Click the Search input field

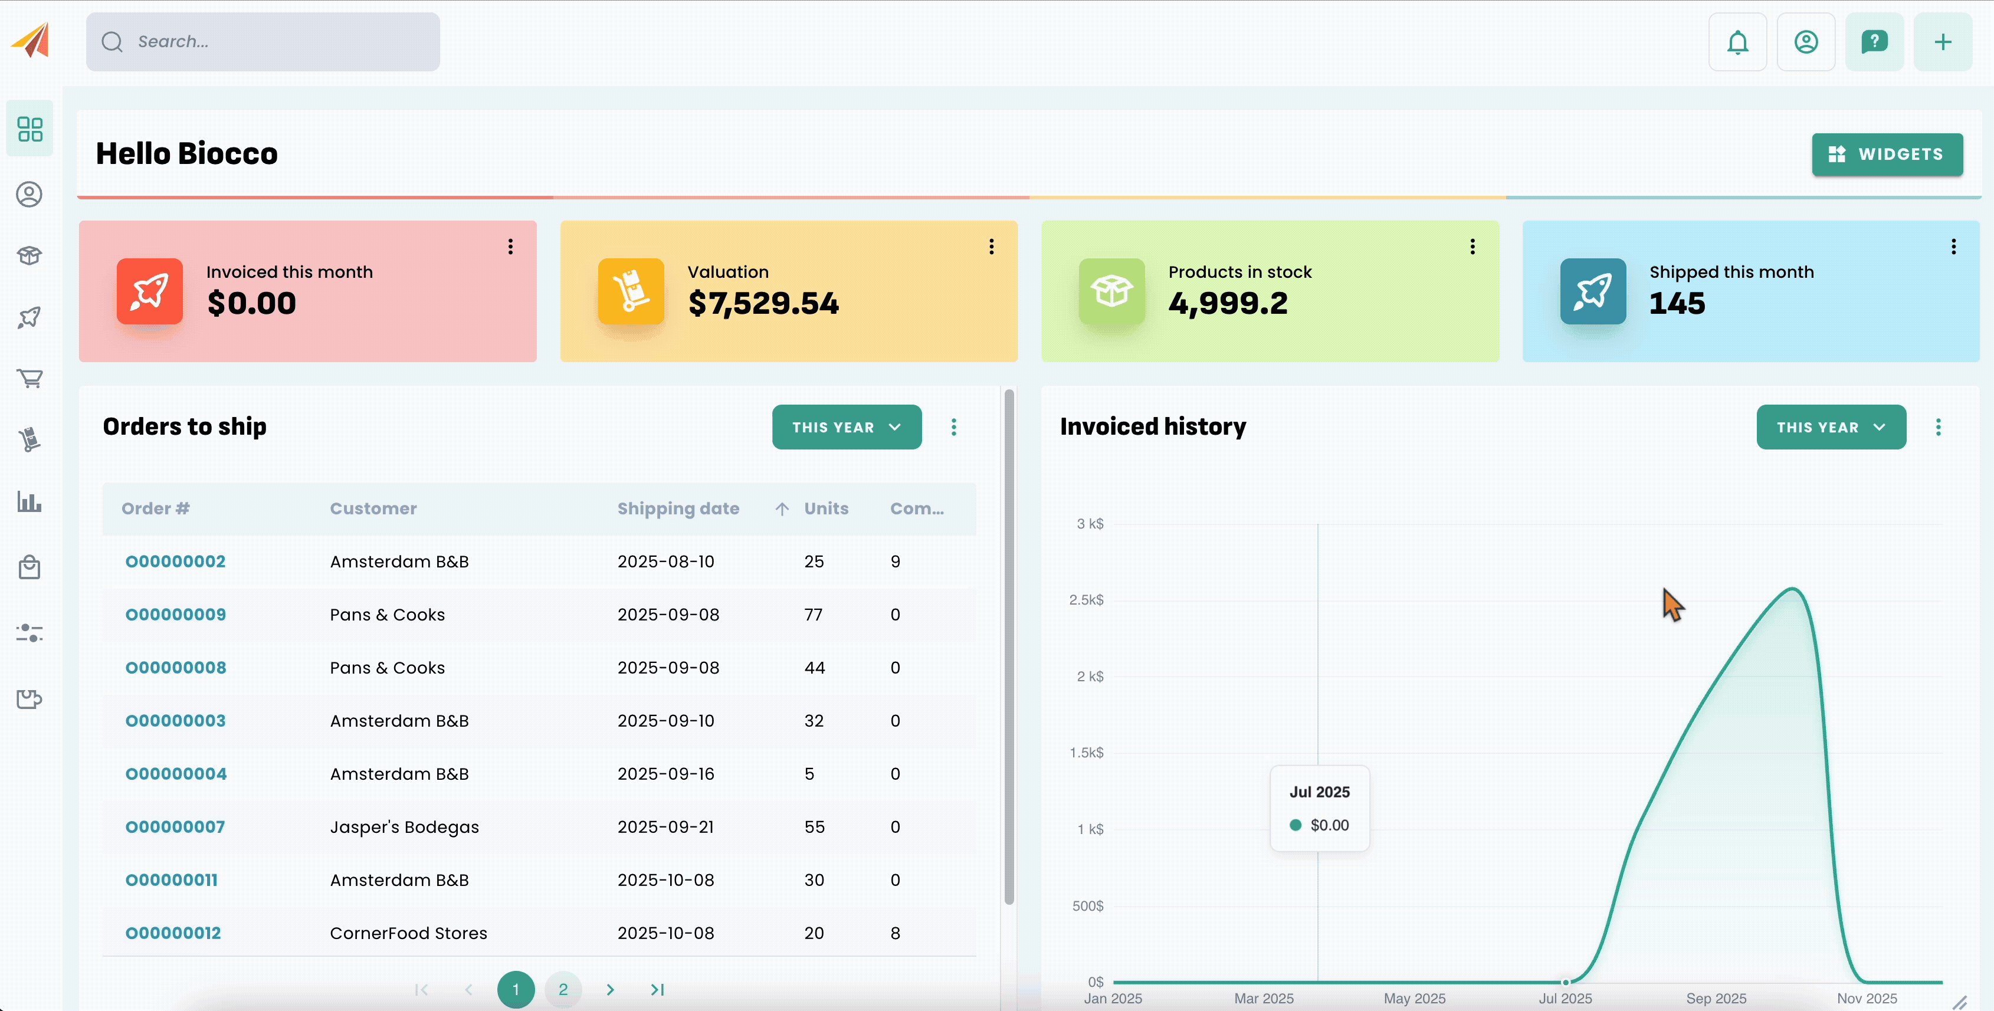tap(263, 42)
